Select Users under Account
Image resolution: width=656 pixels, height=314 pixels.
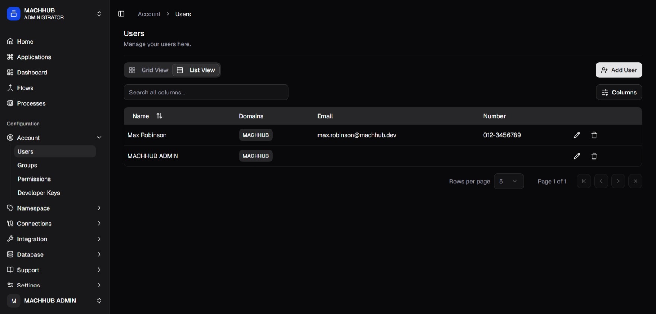[55, 151]
